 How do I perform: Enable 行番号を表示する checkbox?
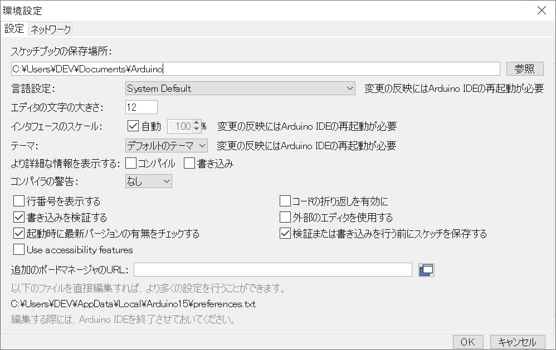[x=19, y=201]
